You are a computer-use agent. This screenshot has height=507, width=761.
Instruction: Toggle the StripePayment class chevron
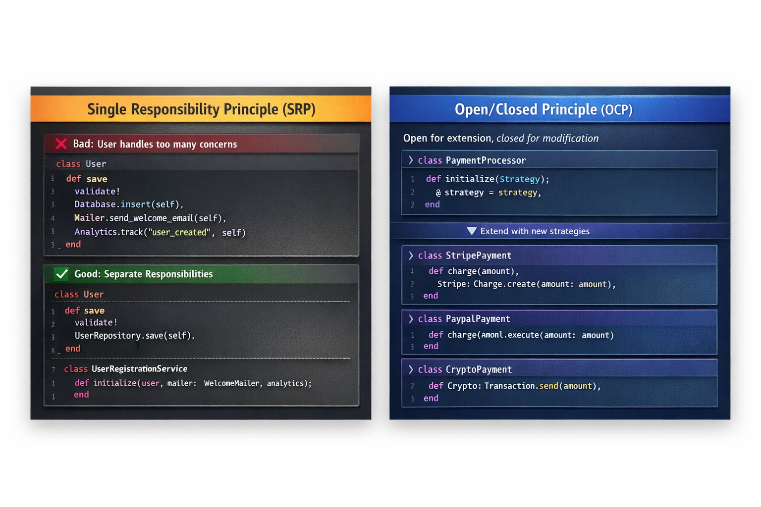pyautogui.click(x=411, y=255)
